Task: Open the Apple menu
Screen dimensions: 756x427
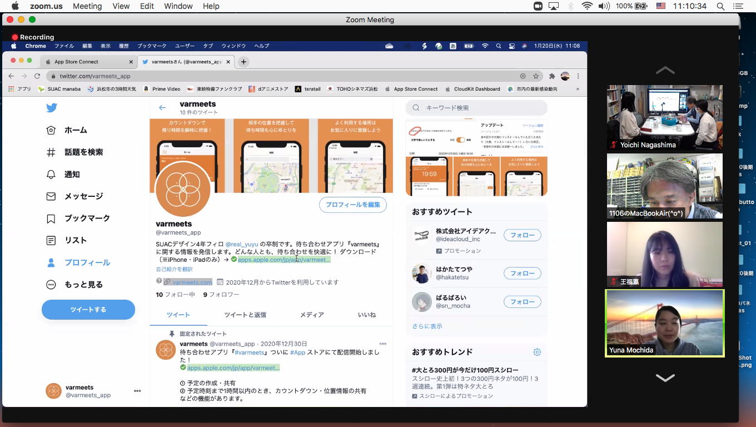Action: [15, 6]
